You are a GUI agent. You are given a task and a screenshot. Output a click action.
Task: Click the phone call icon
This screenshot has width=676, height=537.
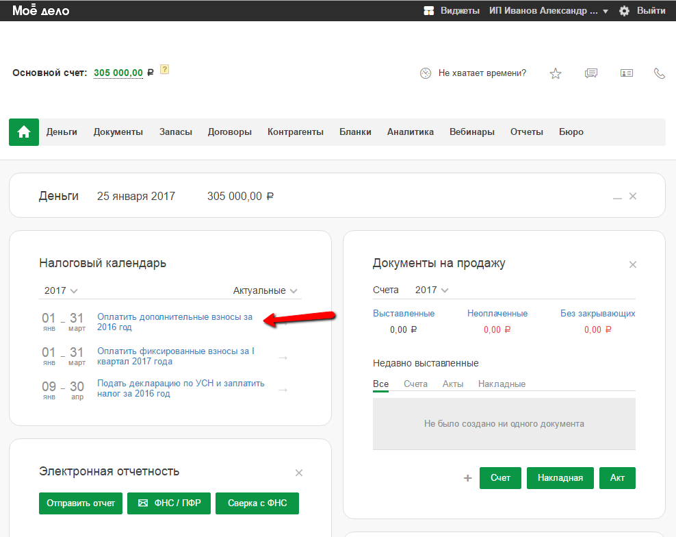[x=659, y=73]
